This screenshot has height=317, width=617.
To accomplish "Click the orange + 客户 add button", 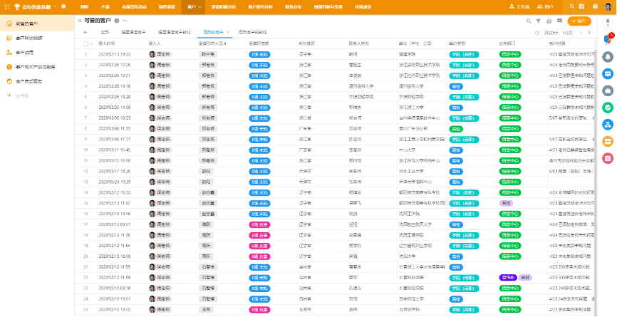I will pyautogui.click(x=579, y=21).
